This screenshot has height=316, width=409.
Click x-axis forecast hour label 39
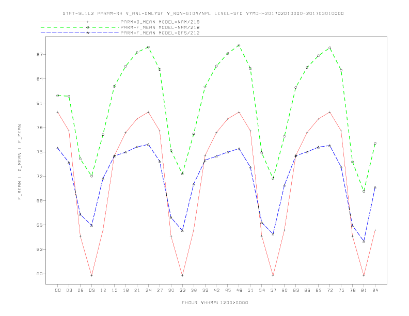click(x=205, y=290)
